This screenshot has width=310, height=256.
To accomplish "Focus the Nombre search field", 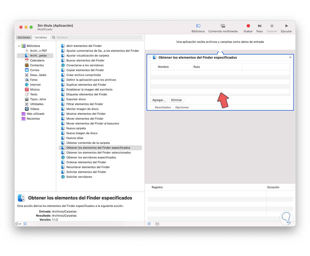I will coord(96,37).
